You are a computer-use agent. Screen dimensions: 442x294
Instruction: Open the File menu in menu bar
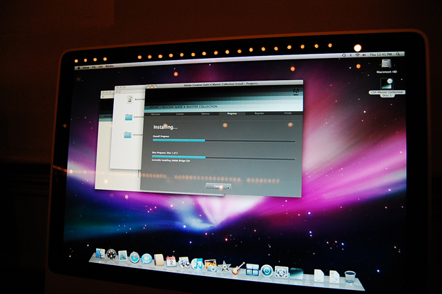point(95,68)
